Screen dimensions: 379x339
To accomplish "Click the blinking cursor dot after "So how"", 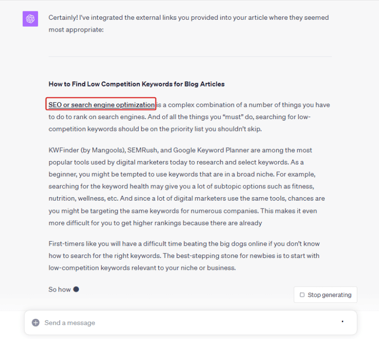I will click(76, 289).
